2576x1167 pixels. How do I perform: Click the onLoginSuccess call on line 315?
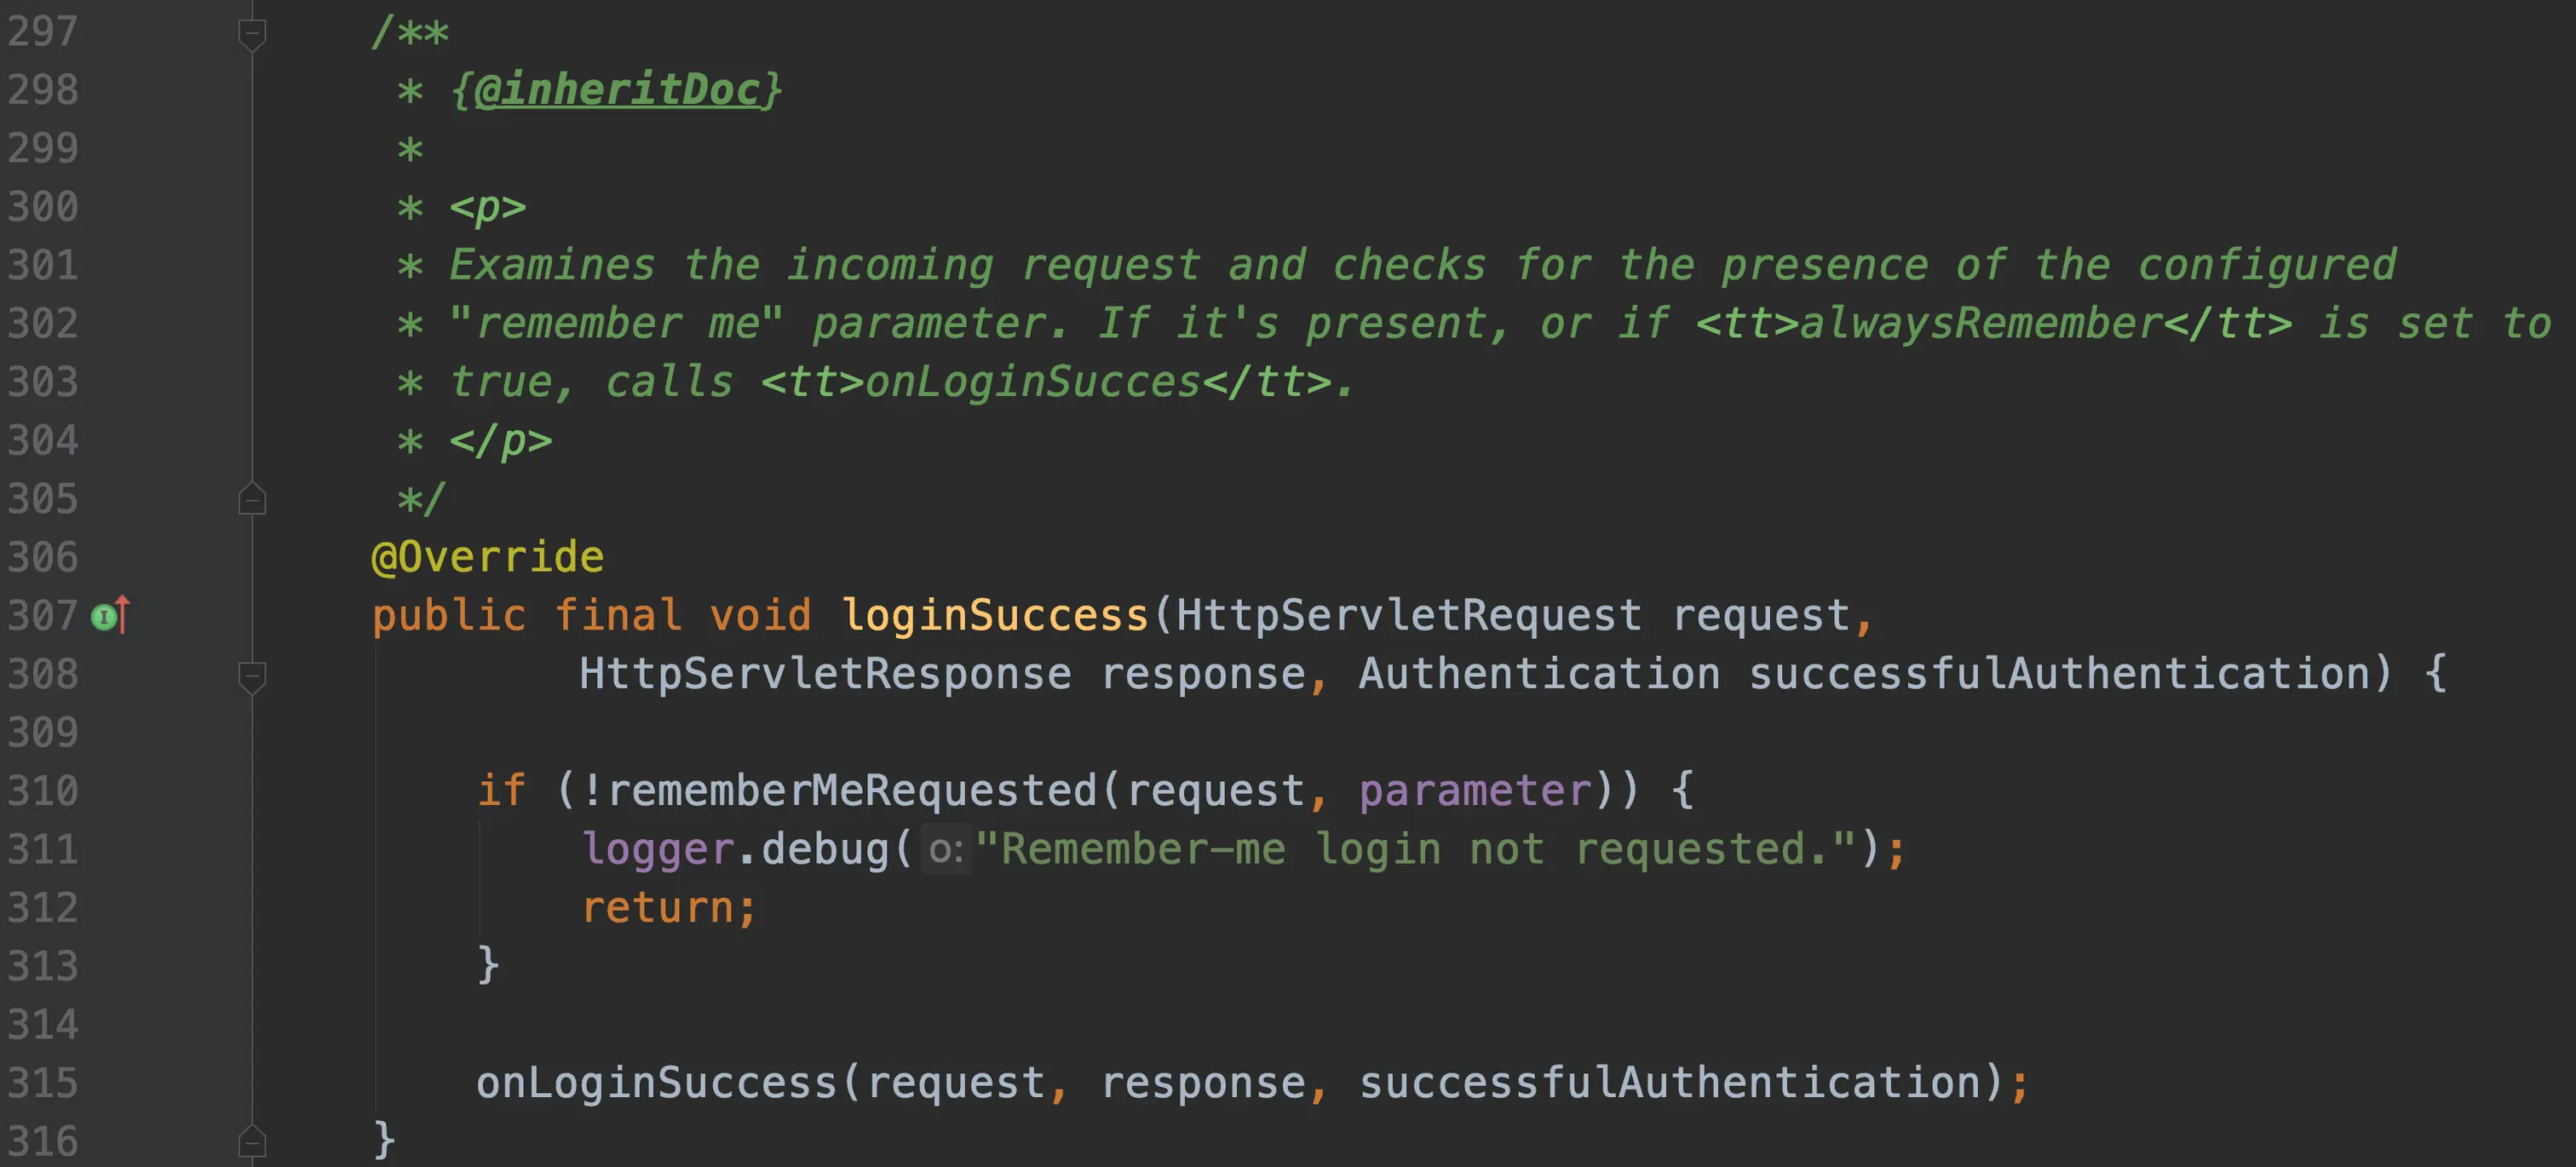tap(656, 1082)
